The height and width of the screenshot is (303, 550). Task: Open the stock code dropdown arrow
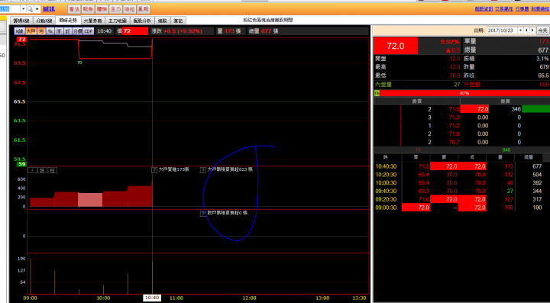pos(23,8)
